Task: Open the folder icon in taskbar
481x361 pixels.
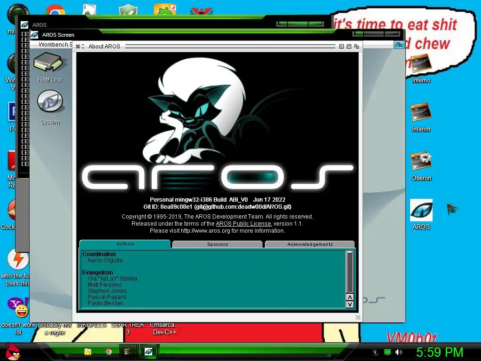Action: 88,352
